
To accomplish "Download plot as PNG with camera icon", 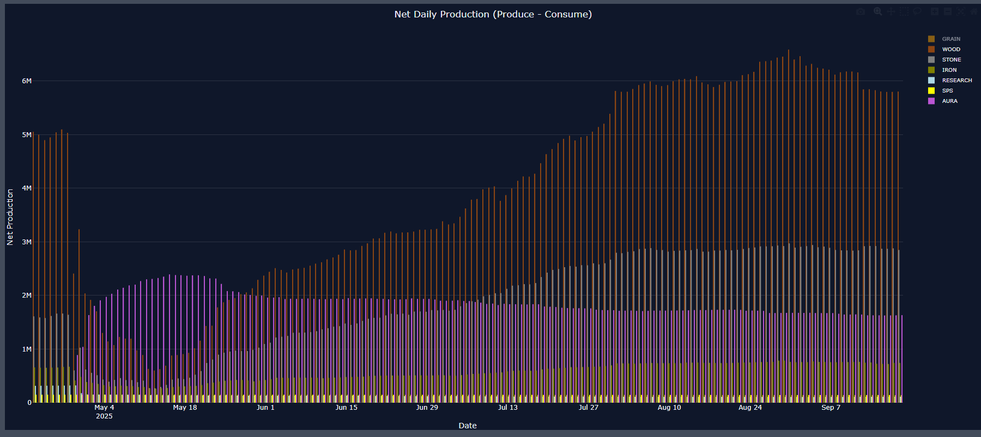I will pyautogui.click(x=861, y=11).
